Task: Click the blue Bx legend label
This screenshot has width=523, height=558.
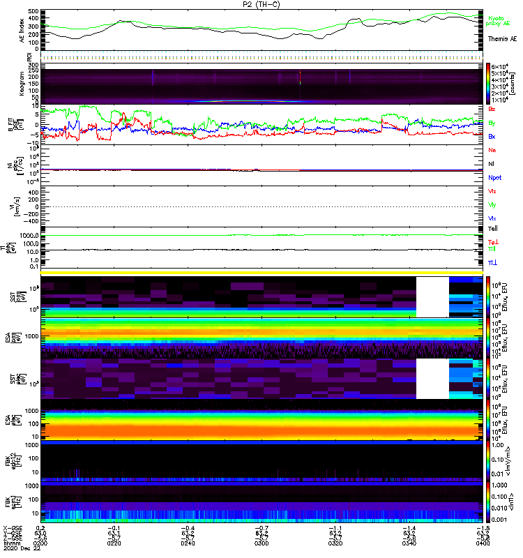Action: (492, 137)
